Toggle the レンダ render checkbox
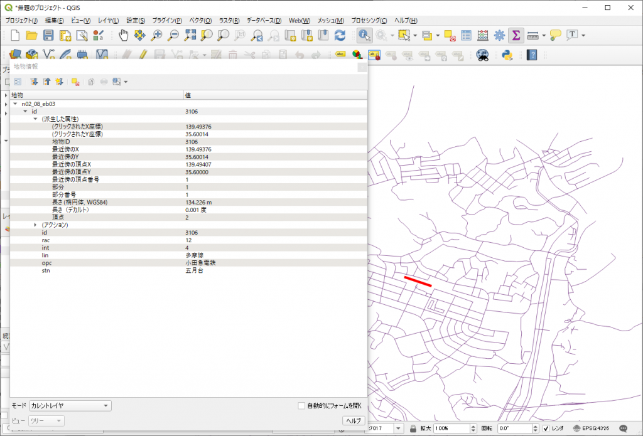 (x=546, y=428)
